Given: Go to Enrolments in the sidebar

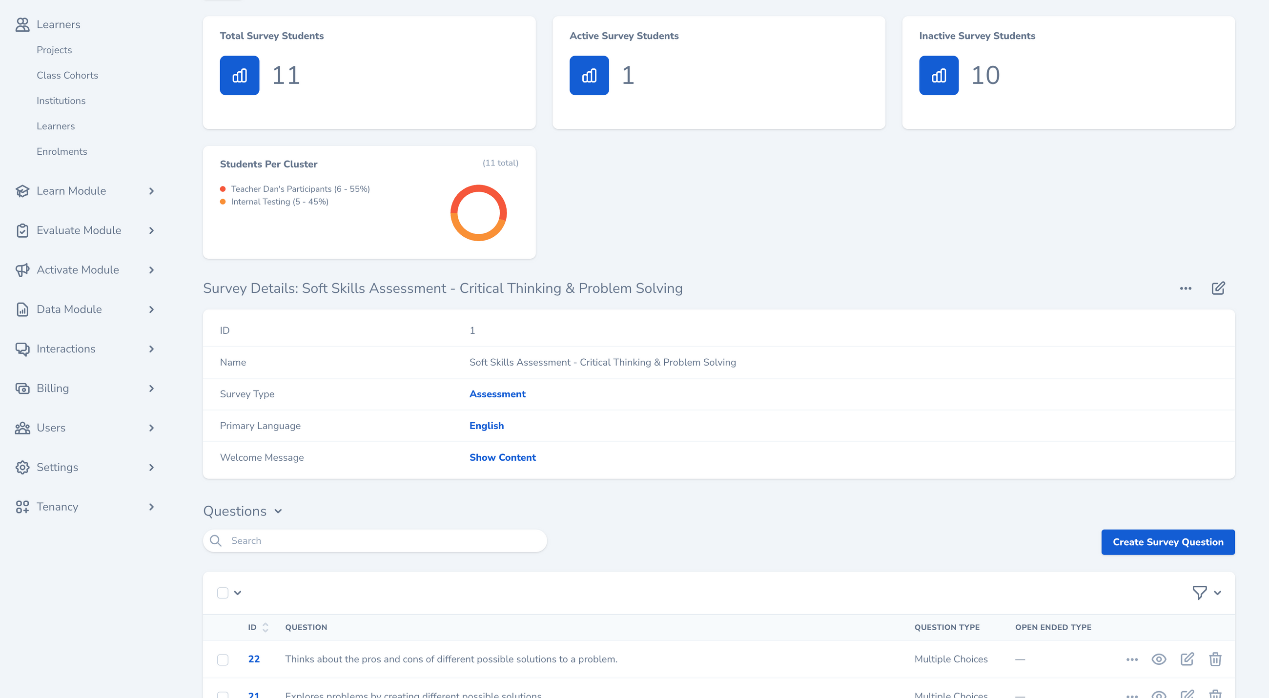Looking at the screenshot, I should [x=61, y=151].
